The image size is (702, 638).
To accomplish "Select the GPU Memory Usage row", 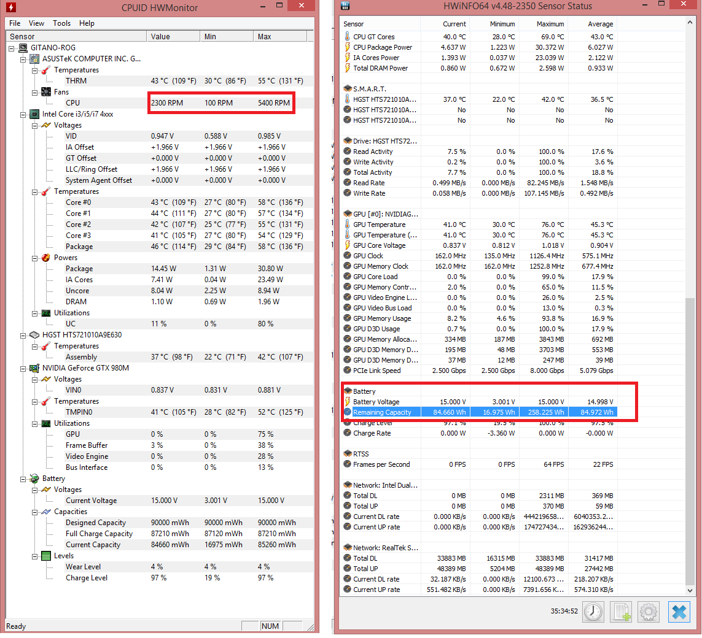I will (480, 318).
